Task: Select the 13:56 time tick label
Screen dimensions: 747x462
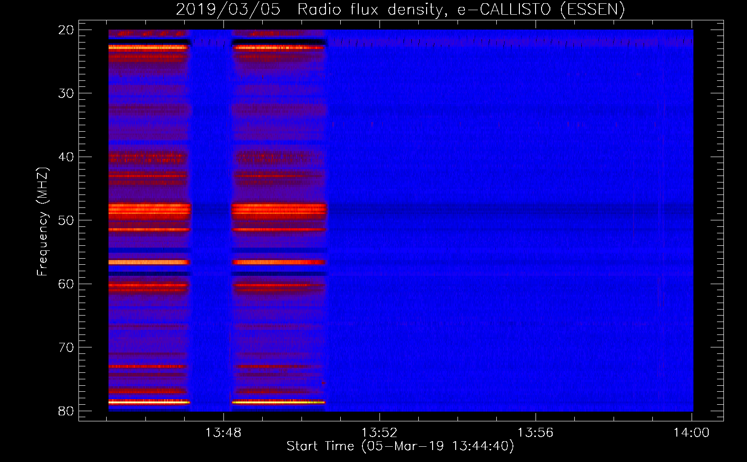Action: pos(535,433)
